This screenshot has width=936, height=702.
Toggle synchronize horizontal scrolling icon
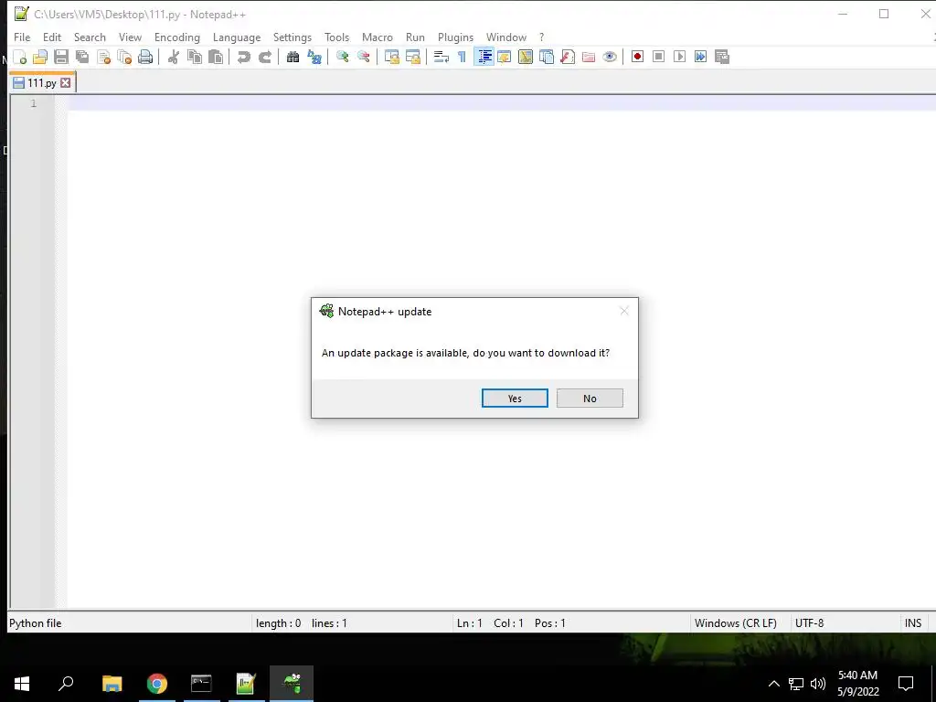(413, 57)
